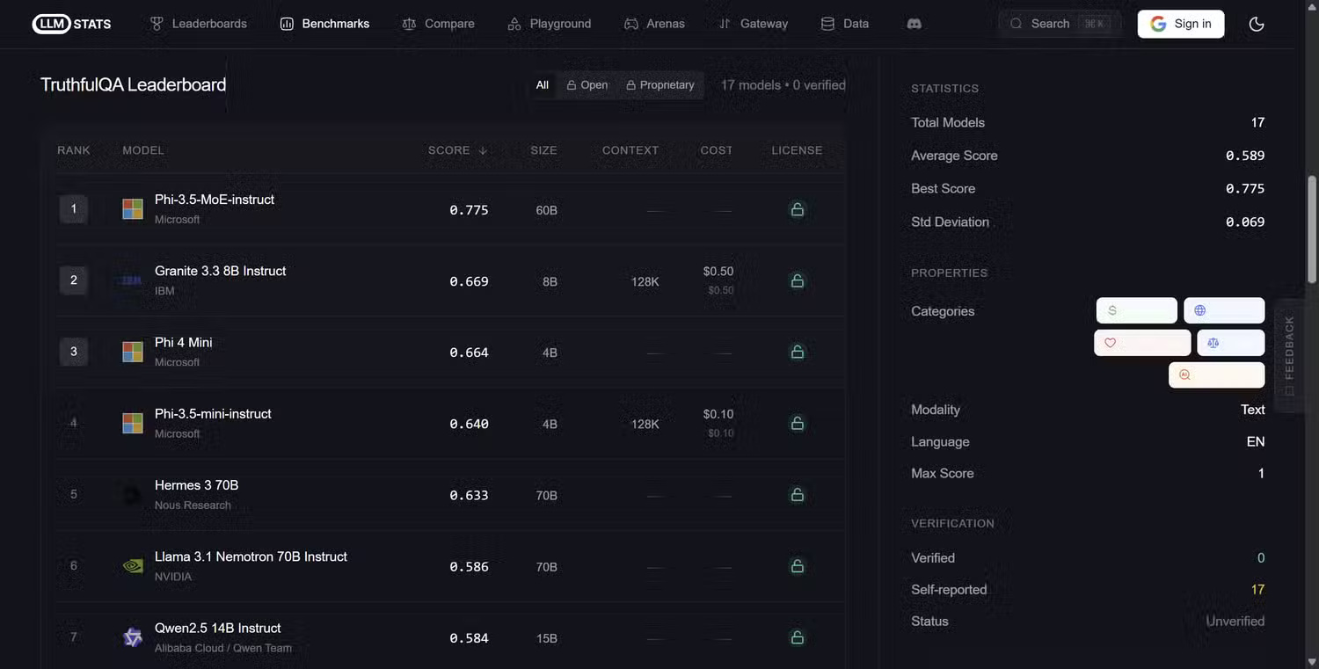Select the legal scales category chip
Image resolution: width=1319 pixels, height=669 pixels.
point(1230,343)
